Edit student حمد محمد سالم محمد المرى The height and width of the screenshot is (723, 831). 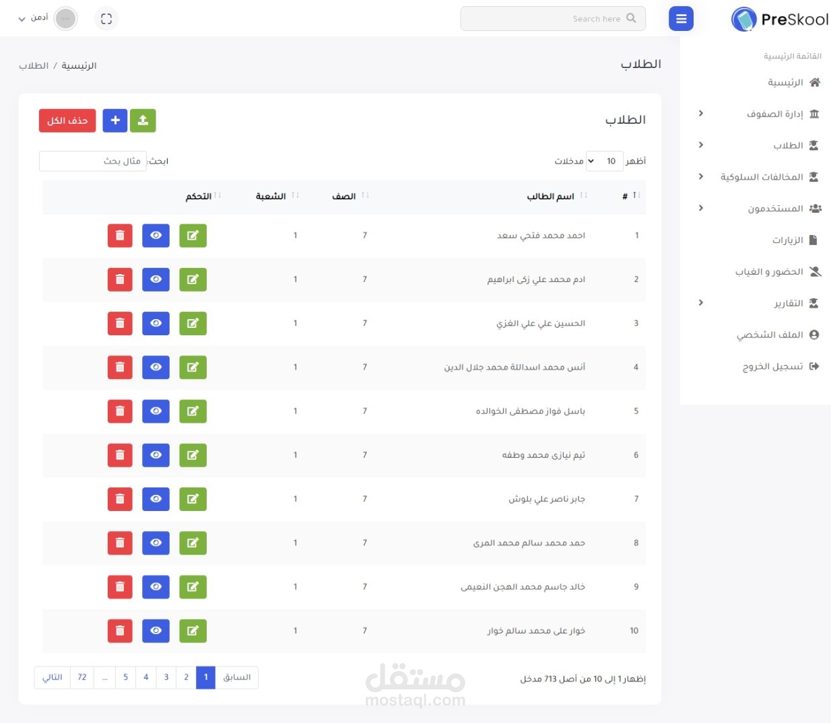click(x=193, y=543)
